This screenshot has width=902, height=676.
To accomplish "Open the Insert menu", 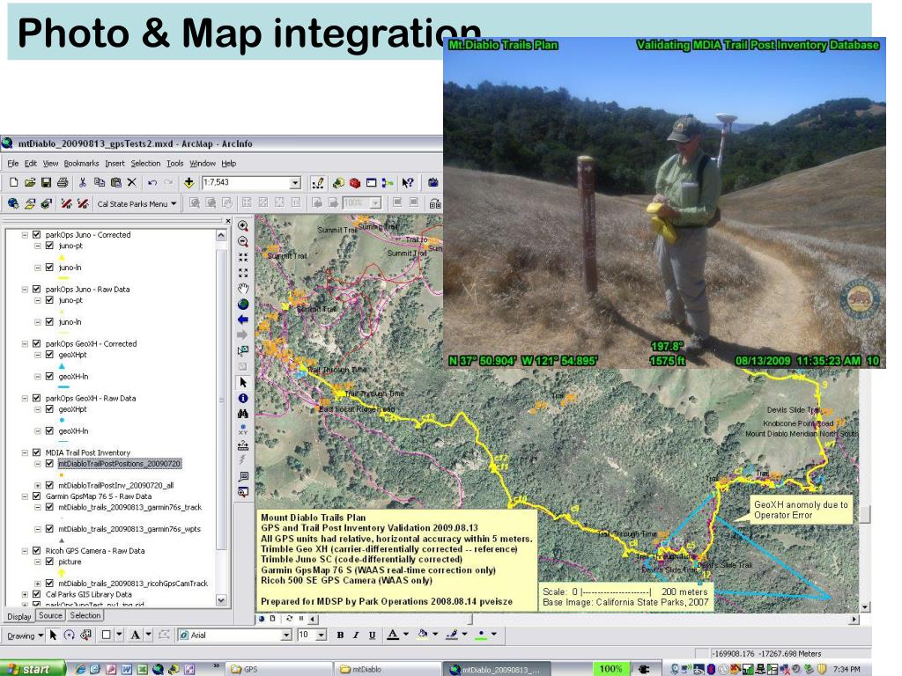I will click(115, 163).
